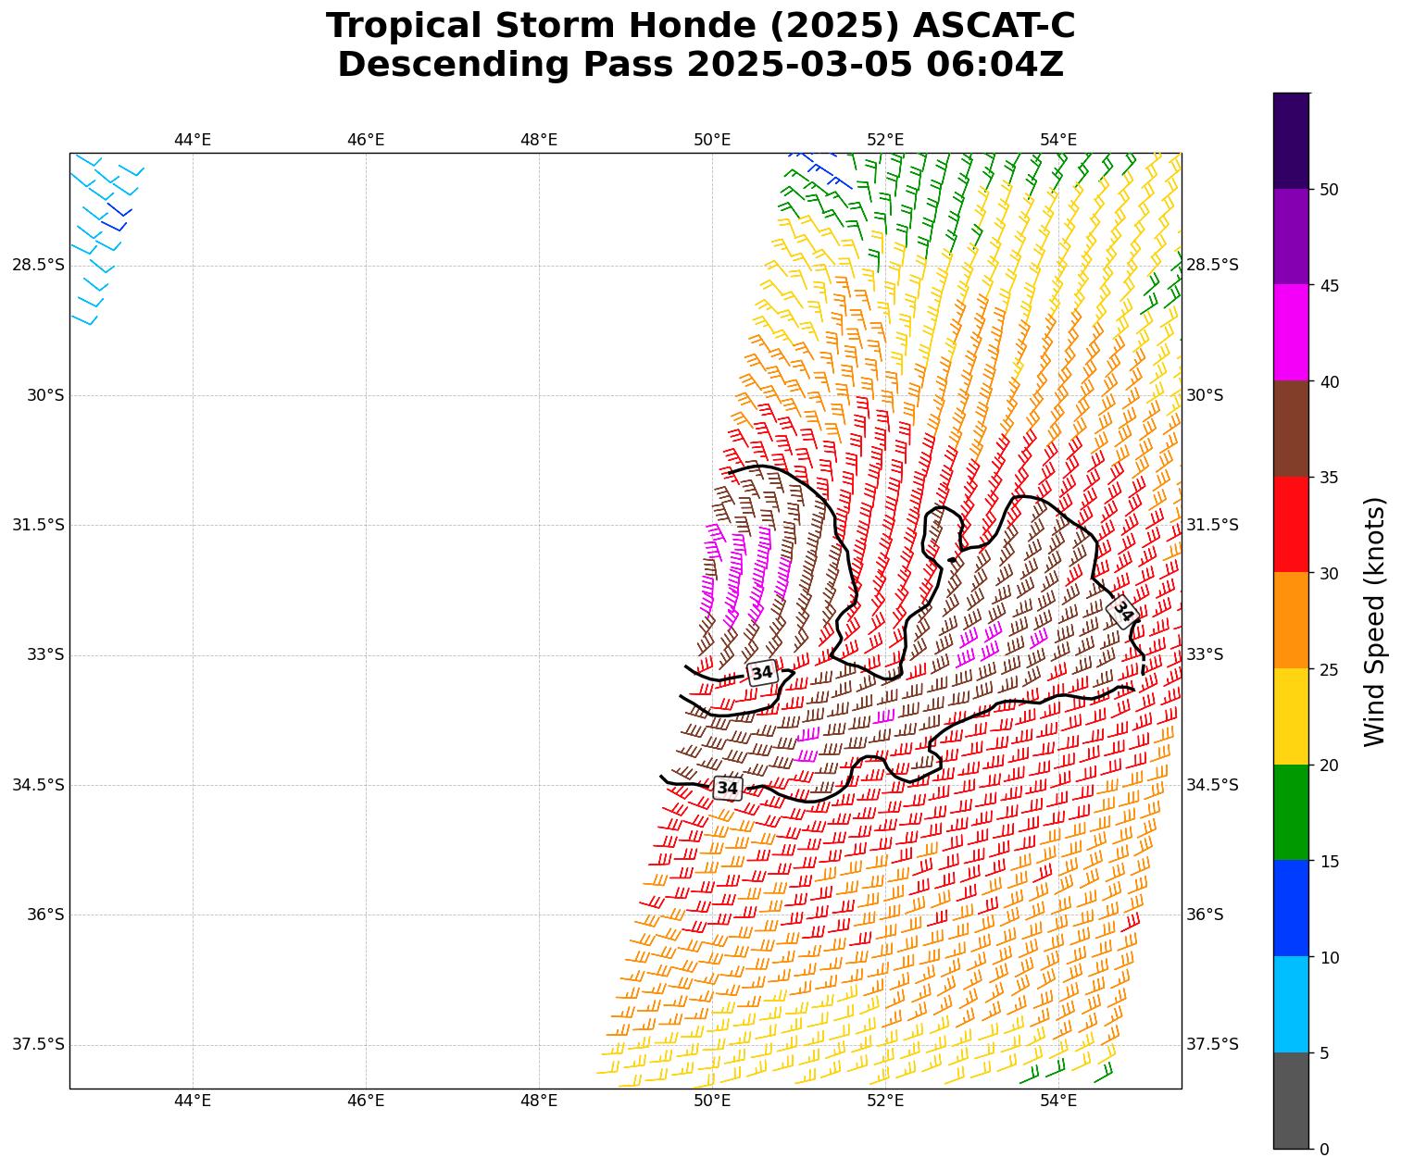This screenshot has height=1170, width=1401.
Task: Click the Wind Speed (knots) colorbar label
Action: point(1375,621)
